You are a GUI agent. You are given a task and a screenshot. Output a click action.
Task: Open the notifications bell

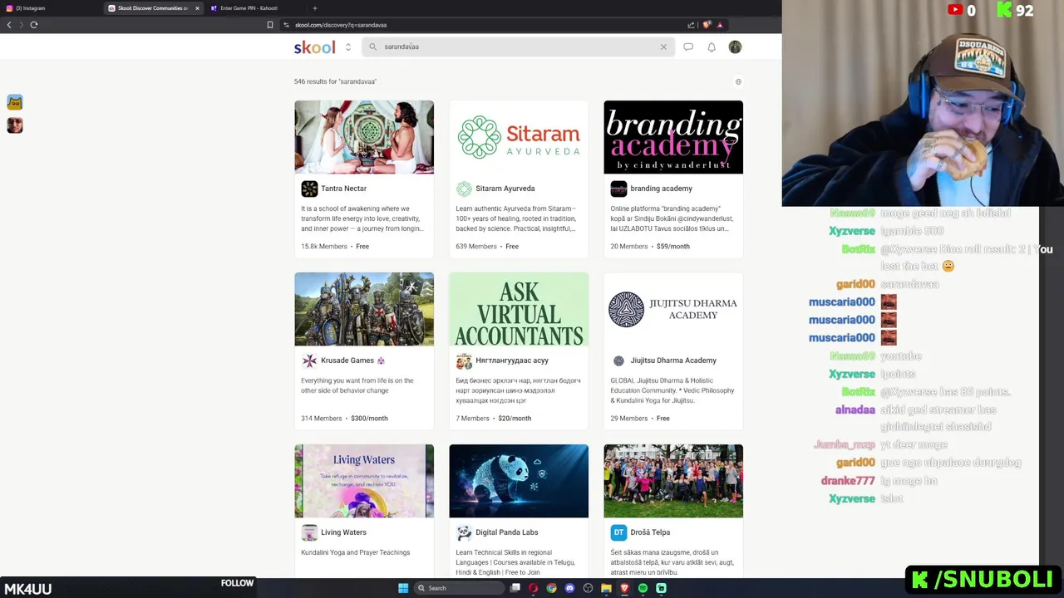pos(712,47)
